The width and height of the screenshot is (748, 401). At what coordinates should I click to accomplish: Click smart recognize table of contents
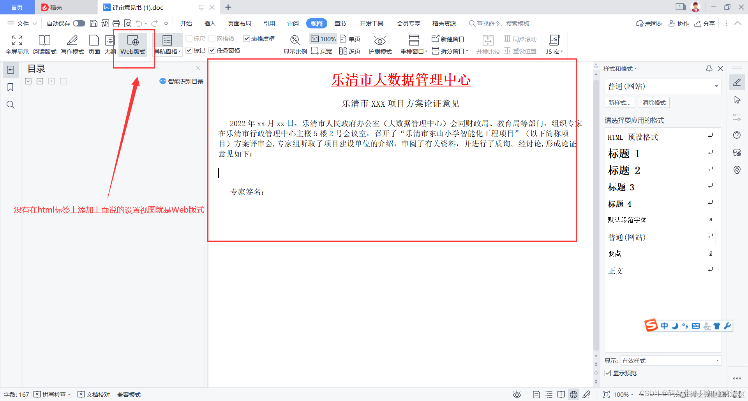point(182,81)
